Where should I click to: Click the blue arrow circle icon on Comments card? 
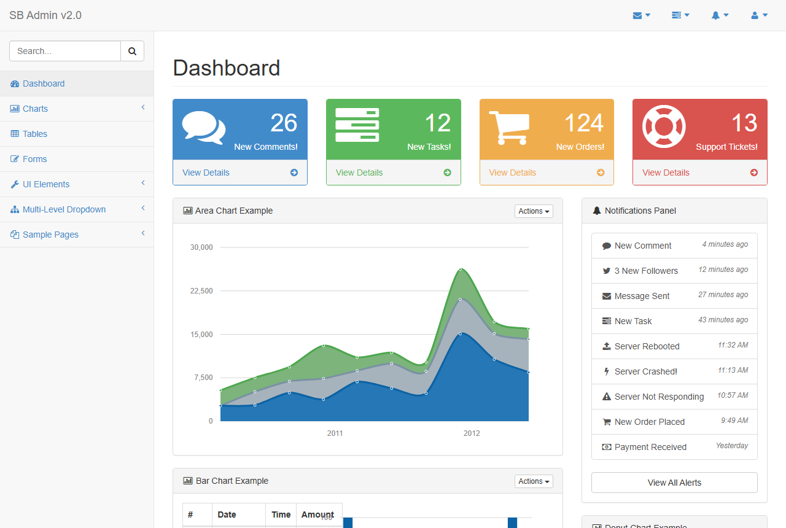[x=294, y=173]
